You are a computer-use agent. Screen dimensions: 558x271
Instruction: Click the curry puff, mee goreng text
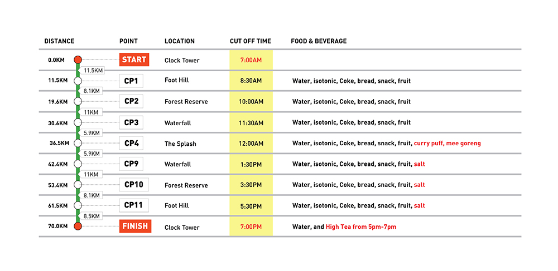447,144
